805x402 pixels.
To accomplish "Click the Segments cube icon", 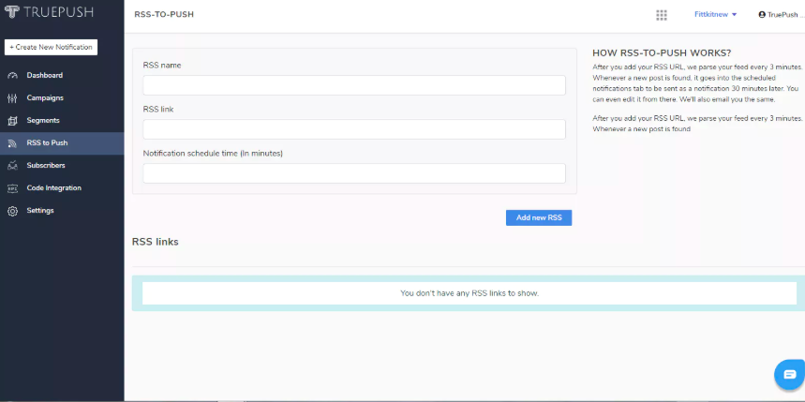I will pyautogui.click(x=13, y=121).
